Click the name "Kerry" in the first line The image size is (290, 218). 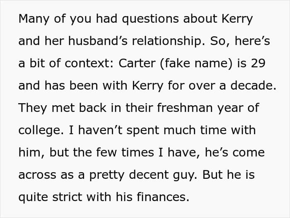tap(237, 19)
